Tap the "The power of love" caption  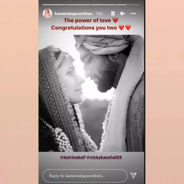87,21
